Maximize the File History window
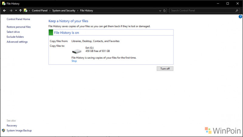Image resolution: width=243 pixels, height=137 pixels. [x=228, y=3]
